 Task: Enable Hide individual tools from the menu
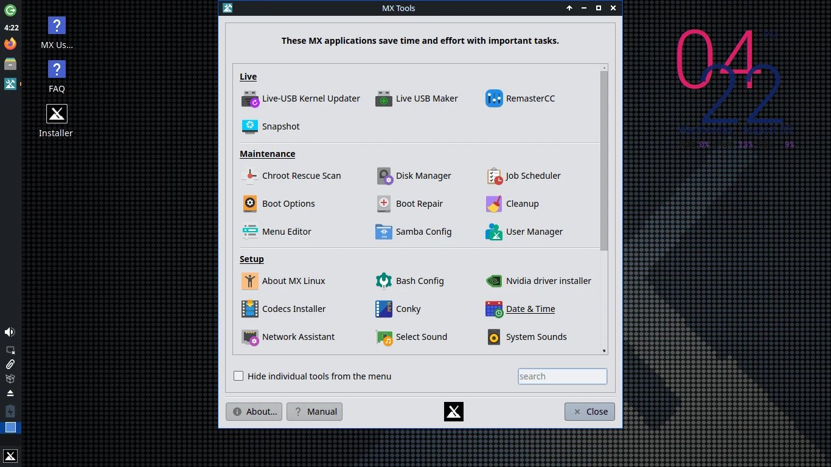click(x=238, y=376)
